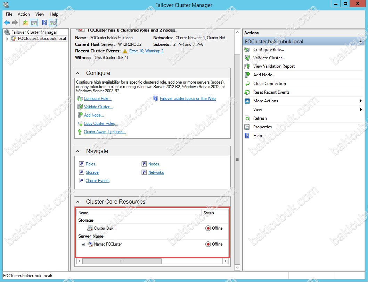Click the Up One Level folder icon
The width and height of the screenshot is (368, 282).
pyautogui.click(x=26, y=23)
